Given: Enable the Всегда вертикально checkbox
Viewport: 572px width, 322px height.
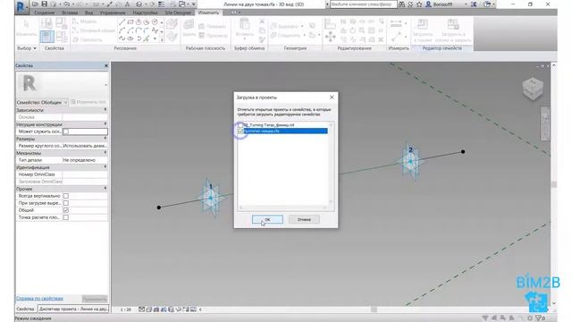Looking at the screenshot, I should [x=65, y=196].
